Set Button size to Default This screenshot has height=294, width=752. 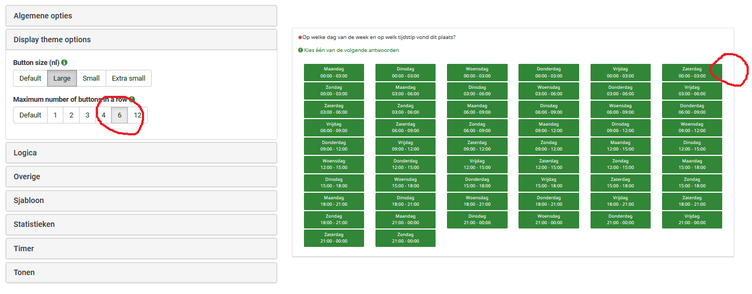30,79
